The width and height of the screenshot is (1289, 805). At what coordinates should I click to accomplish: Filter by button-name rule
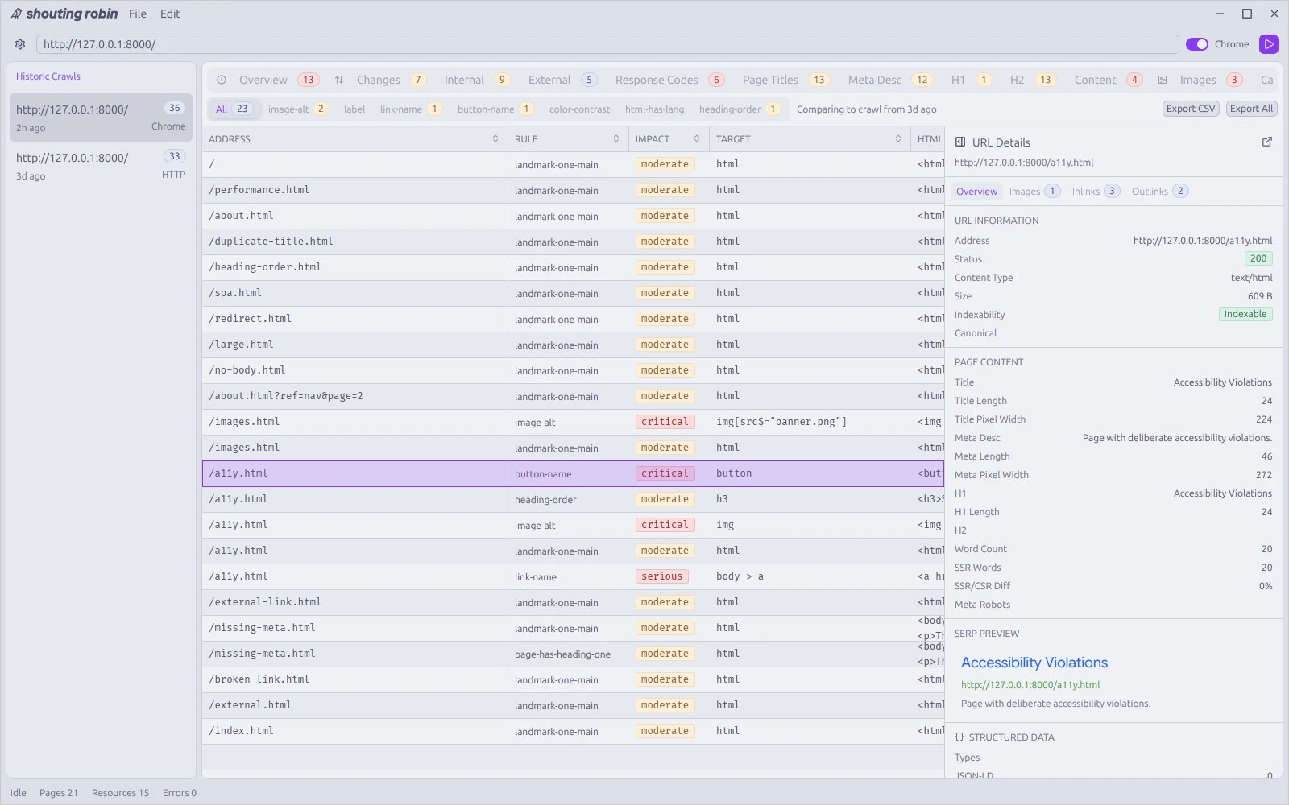tap(495, 109)
